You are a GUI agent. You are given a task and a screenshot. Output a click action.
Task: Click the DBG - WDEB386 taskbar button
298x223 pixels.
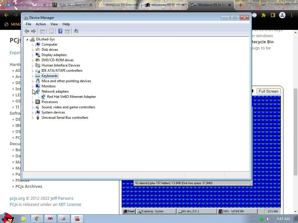(x=237, y=211)
